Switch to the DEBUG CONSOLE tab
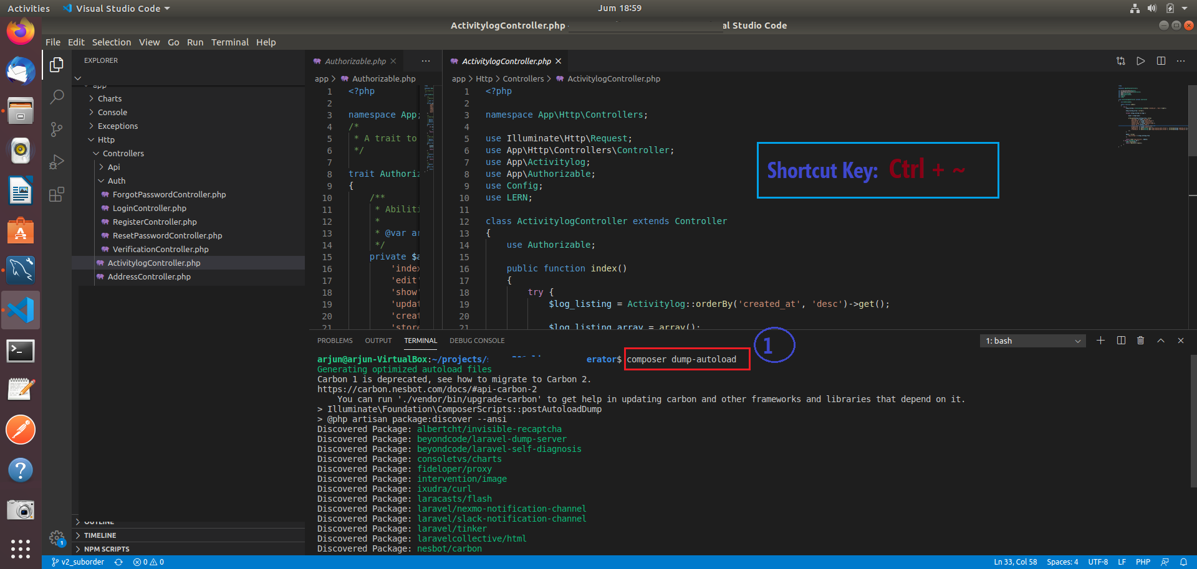The width and height of the screenshot is (1197, 569). (x=477, y=341)
